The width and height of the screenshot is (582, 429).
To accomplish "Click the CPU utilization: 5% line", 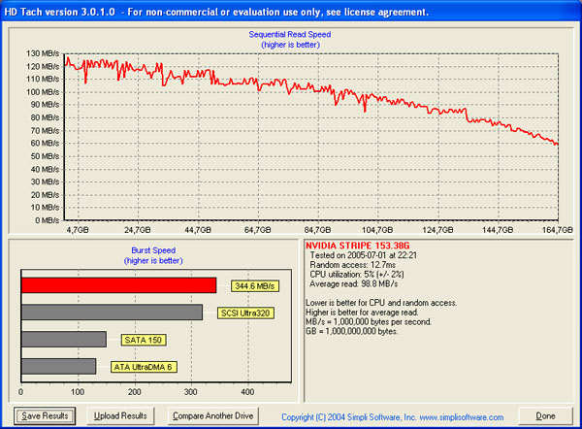I will pyautogui.click(x=357, y=275).
